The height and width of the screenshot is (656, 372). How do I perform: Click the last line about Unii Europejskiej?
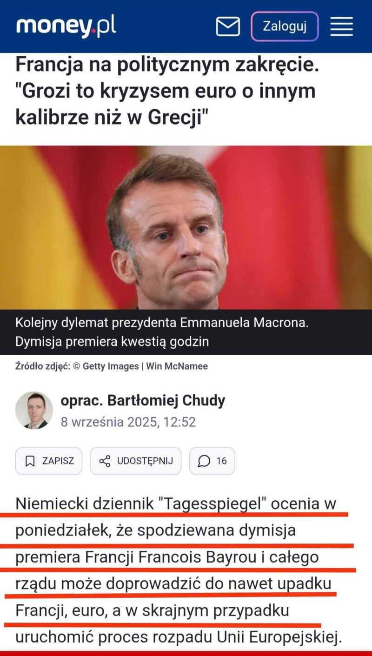coord(179,637)
